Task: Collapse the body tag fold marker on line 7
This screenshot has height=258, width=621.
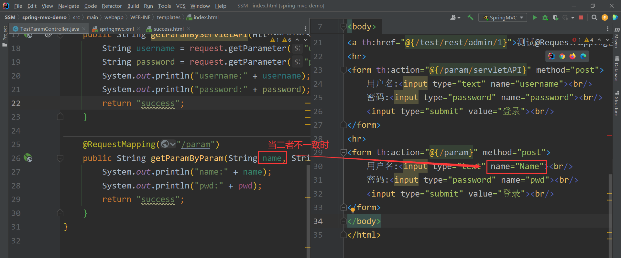Action: click(x=344, y=27)
